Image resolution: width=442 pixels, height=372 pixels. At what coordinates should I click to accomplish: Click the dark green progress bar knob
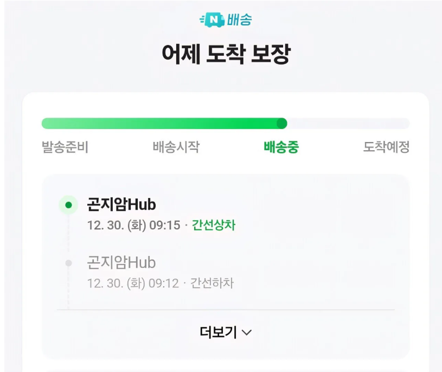point(281,123)
